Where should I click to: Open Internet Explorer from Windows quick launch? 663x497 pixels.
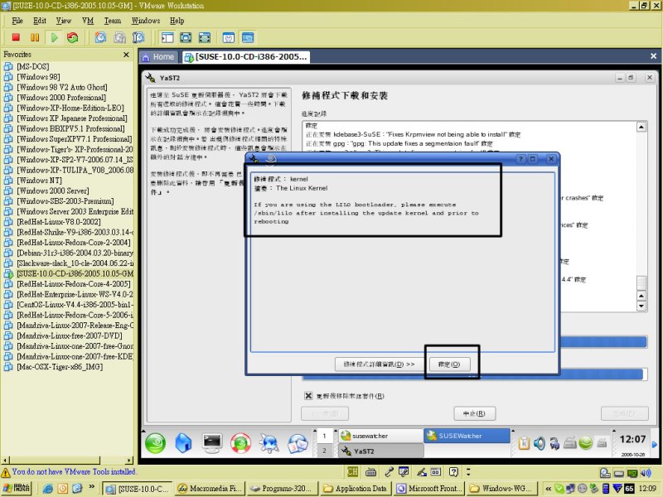pos(48,489)
